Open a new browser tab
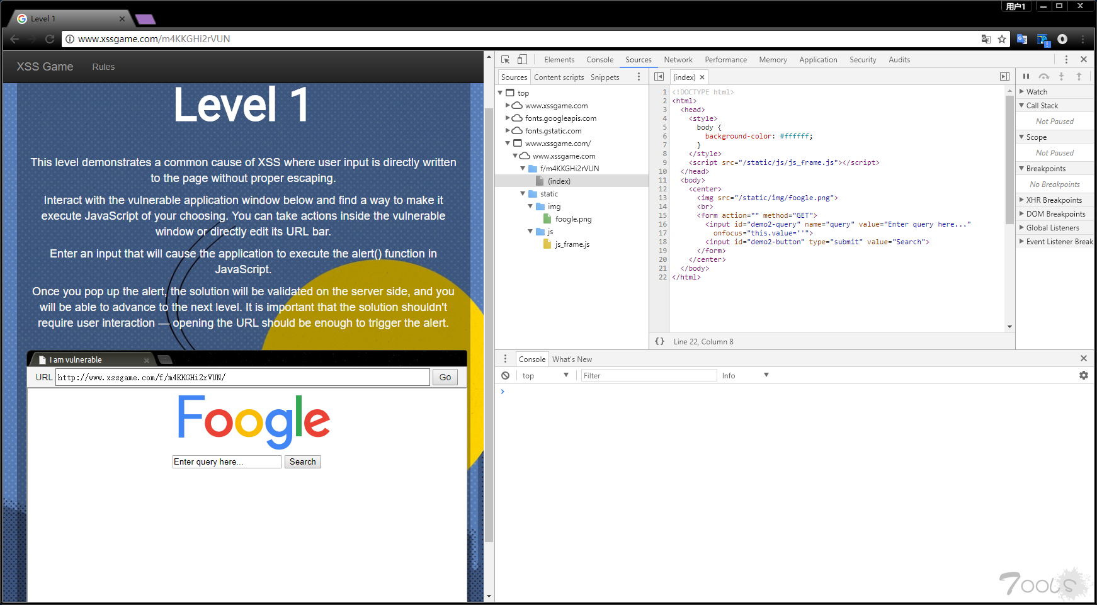Viewport: 1097px width, 605px height. pos(145,19)
